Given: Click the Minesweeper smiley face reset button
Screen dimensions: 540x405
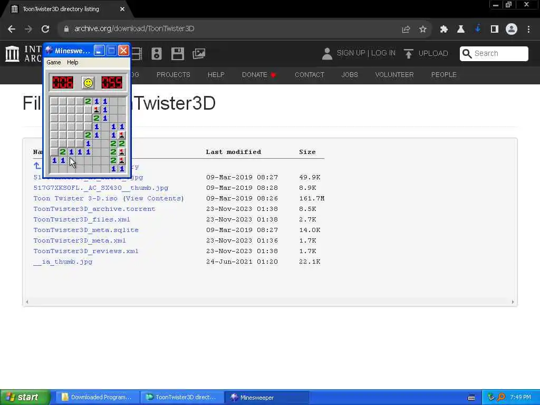Looking at the screenshot, I should (88, 83).
